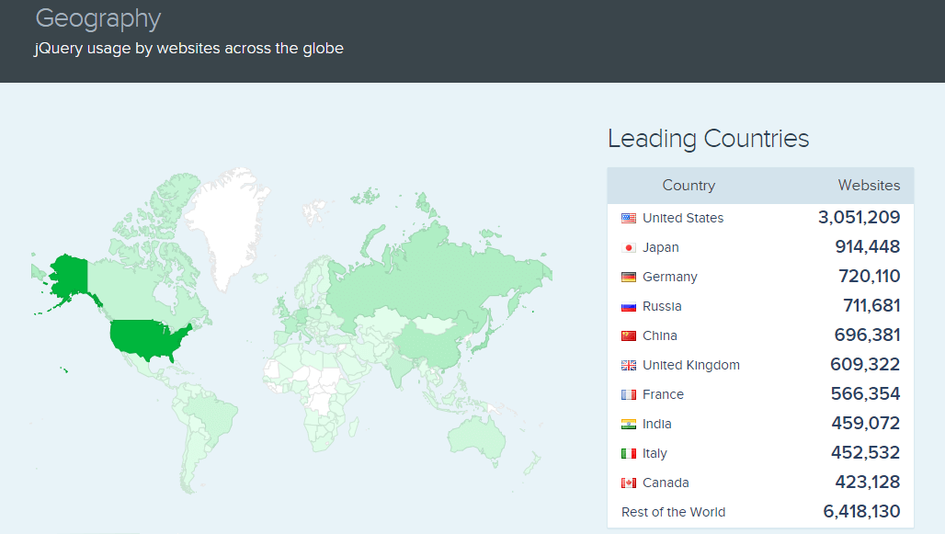This screenshot has height=534, width=945.
Task: Open the United Kingdom country link
Action: coord(690,365)
